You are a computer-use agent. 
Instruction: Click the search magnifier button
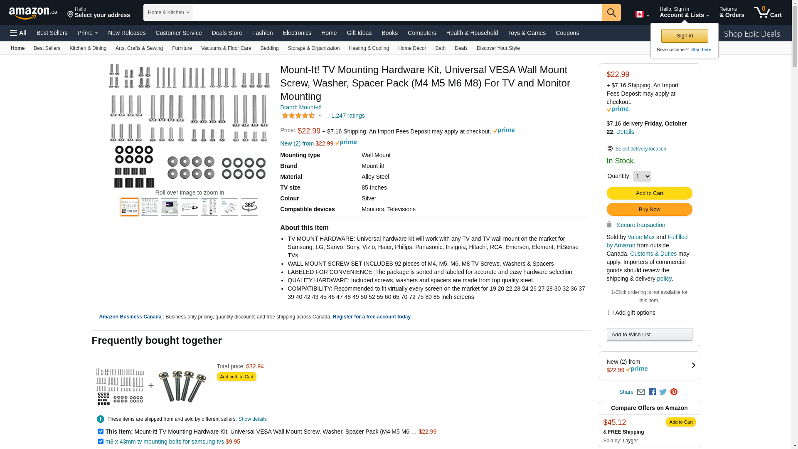pyautogui.click(x=611, y=12)
